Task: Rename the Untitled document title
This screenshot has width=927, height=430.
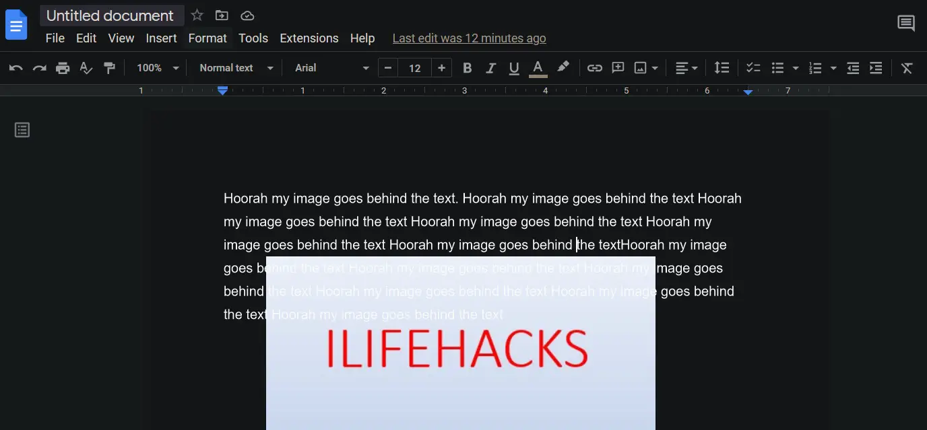Action: tap(111, 15)
